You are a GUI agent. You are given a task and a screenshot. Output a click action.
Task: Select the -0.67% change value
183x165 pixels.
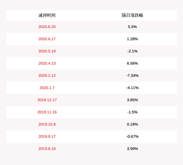pyautogui.click(x=132, y=136)
